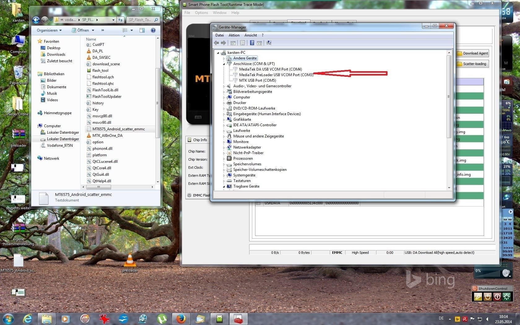Expand Audio-, Video- und Gamecontroller node
This screenshot has width=520, height=325.
(224, 86)
